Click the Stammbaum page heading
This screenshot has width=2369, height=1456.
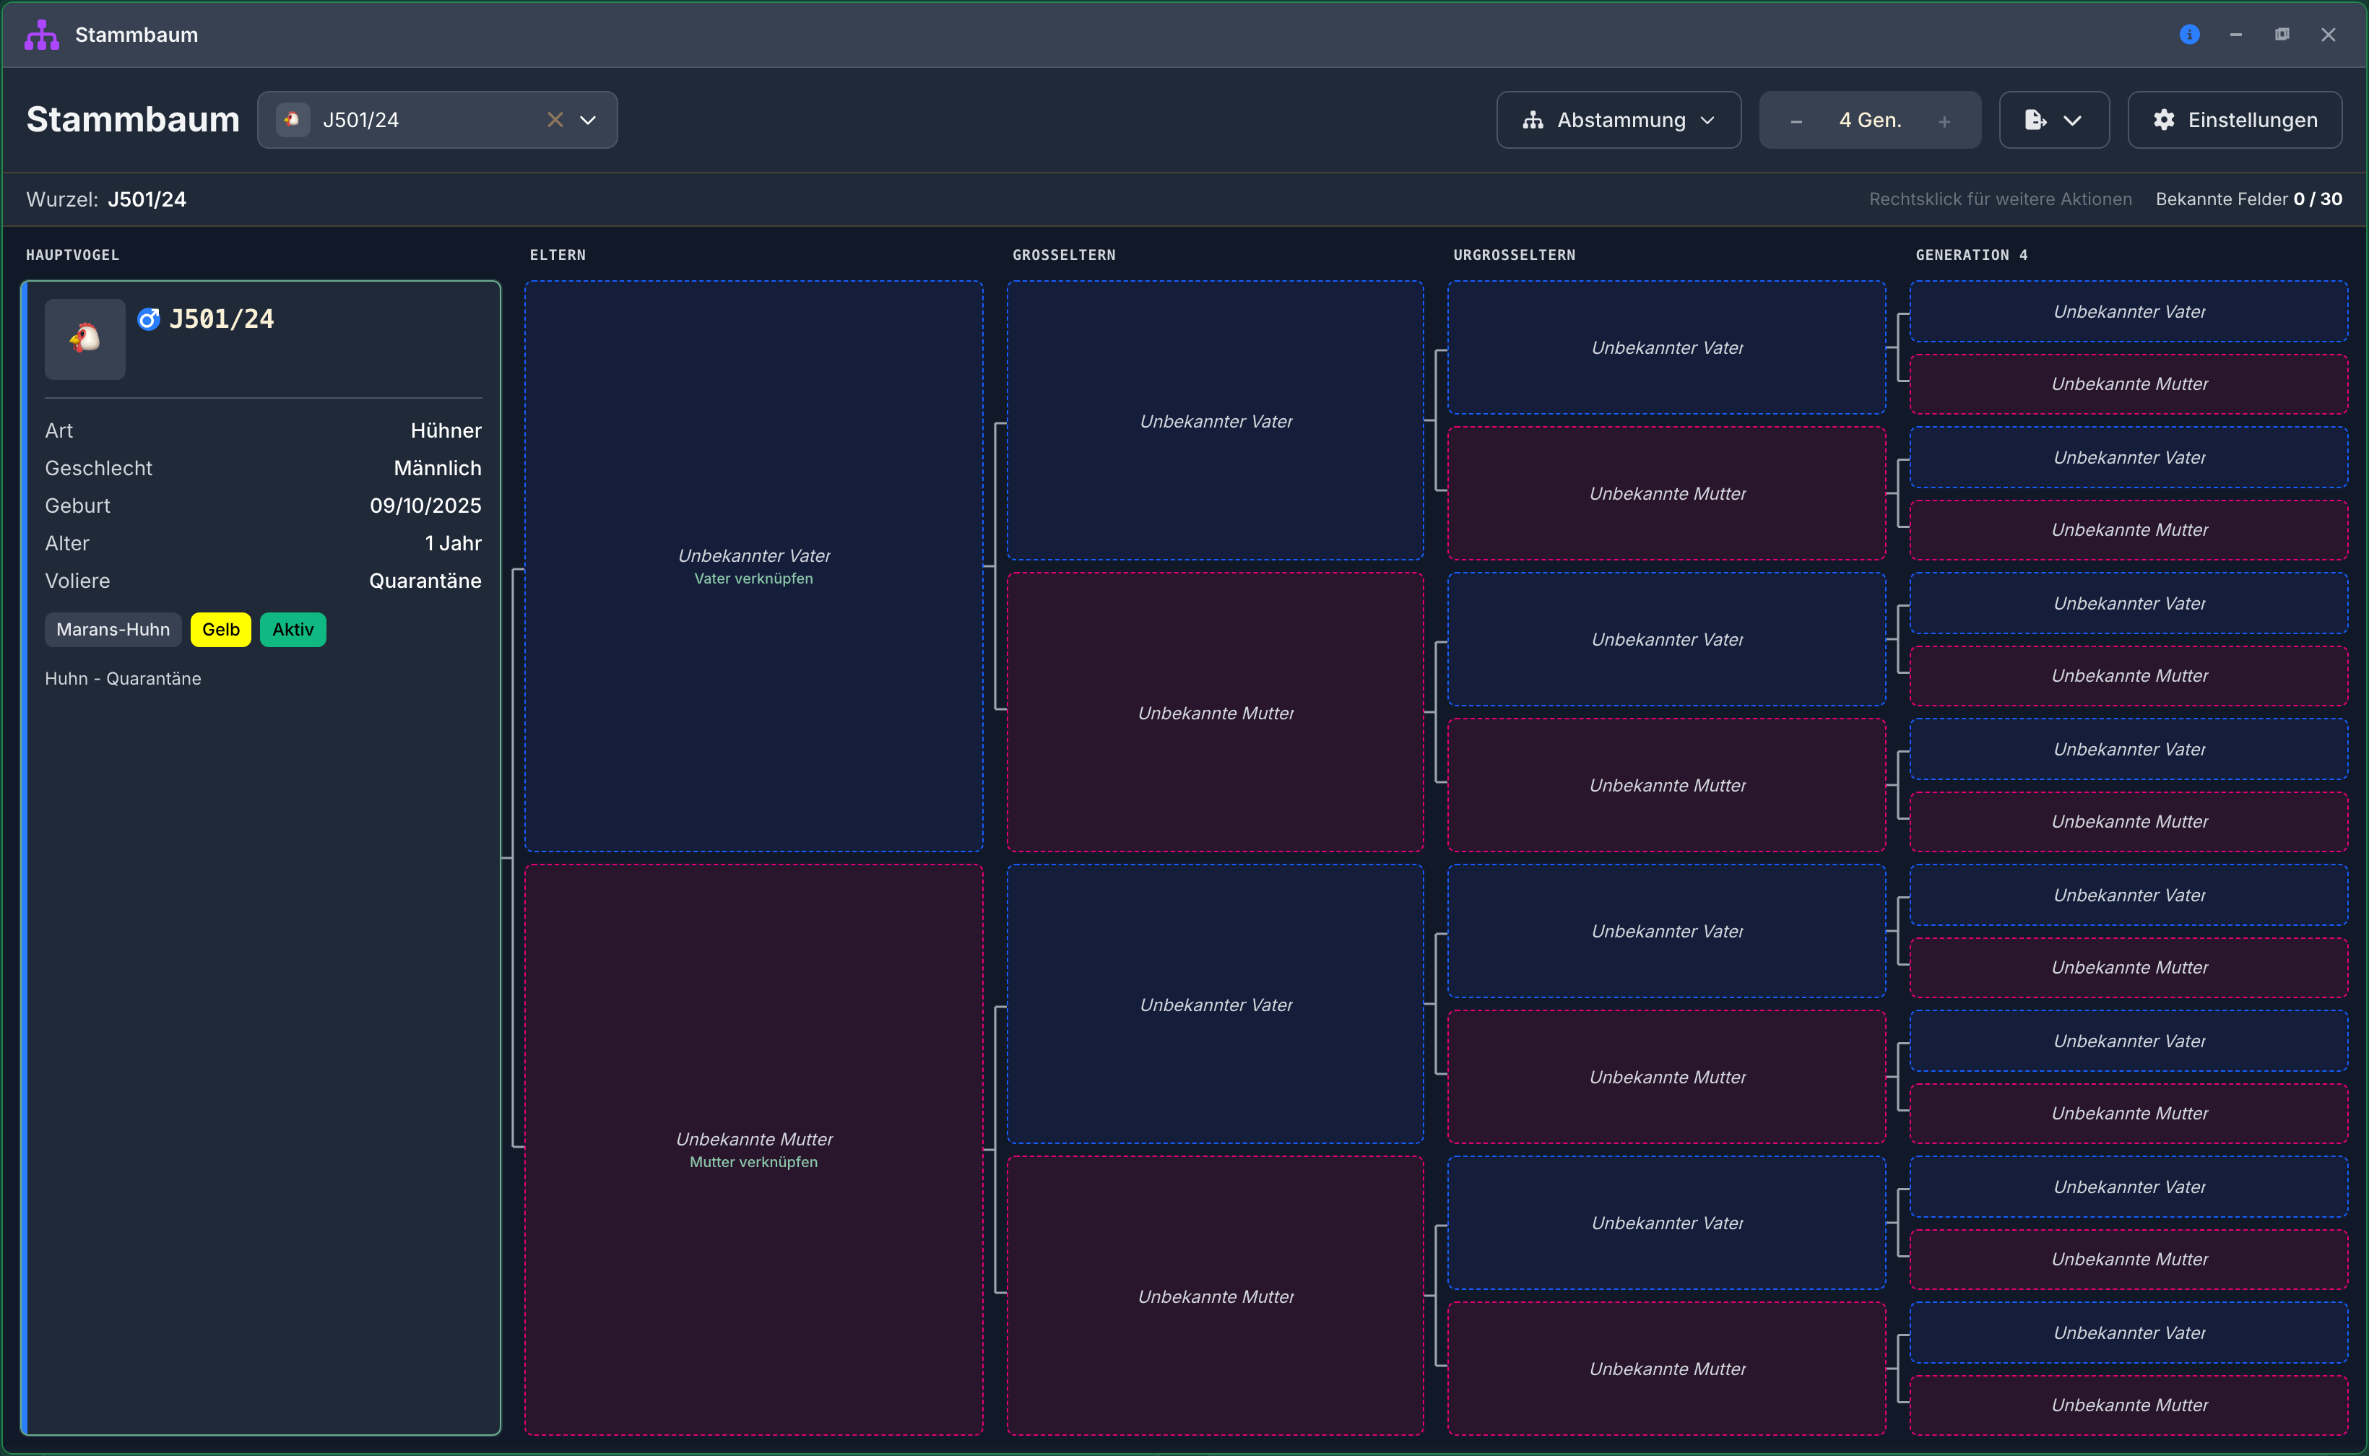pos(133,119)
